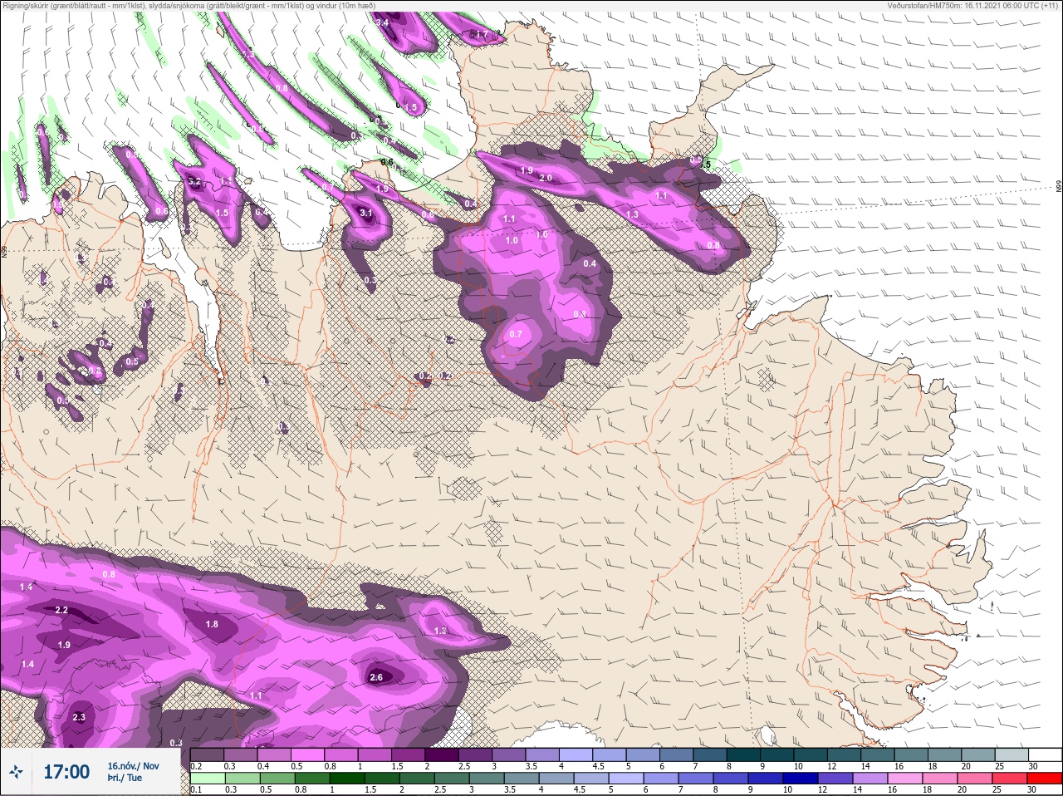Click the 2.6 snowfall maximum in the south
Screen dimensions: 1063x796
click(x=375, y=677)
